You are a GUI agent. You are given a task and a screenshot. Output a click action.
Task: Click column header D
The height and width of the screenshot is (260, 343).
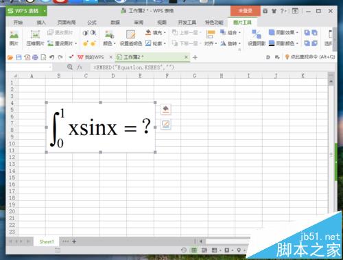click(113, 75)
